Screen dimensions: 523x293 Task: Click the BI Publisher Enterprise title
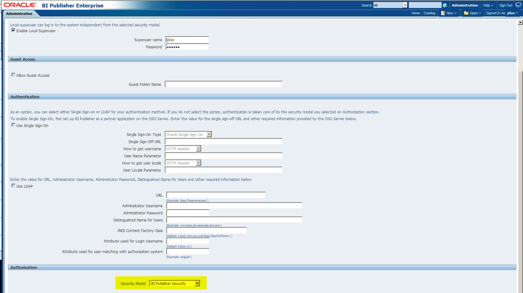pos(73,6)
